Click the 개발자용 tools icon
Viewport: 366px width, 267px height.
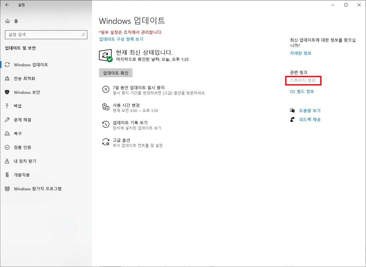(8, 175)
